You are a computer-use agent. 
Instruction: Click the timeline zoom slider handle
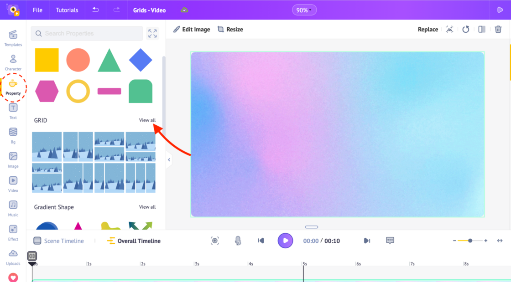(470, 241)
